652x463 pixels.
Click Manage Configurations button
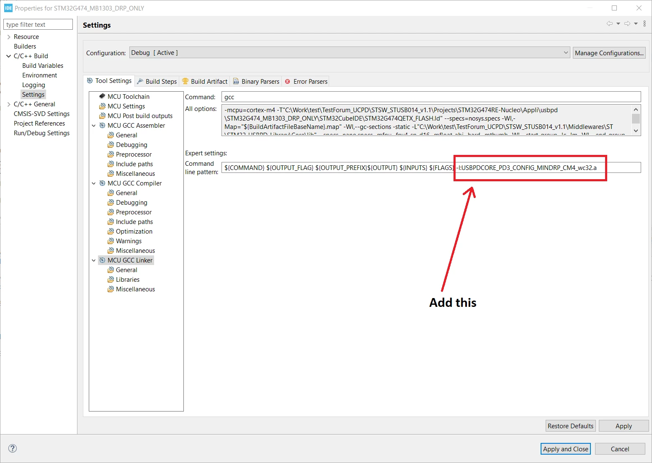(609, 53)
